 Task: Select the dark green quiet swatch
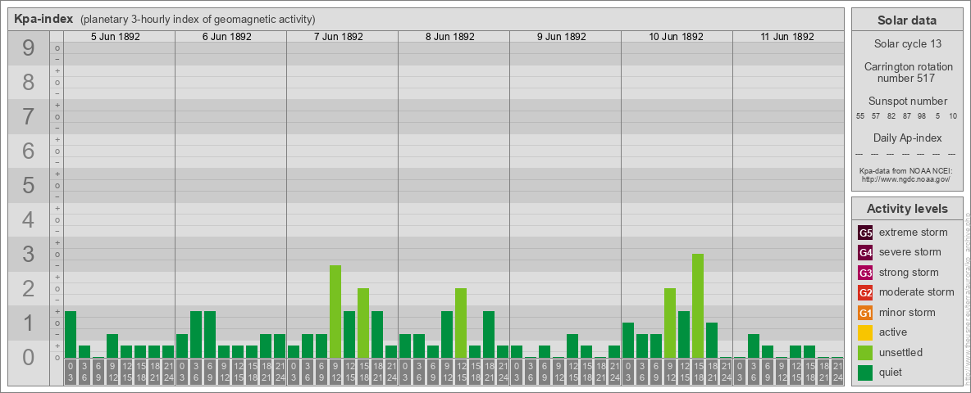coord(865,372)
